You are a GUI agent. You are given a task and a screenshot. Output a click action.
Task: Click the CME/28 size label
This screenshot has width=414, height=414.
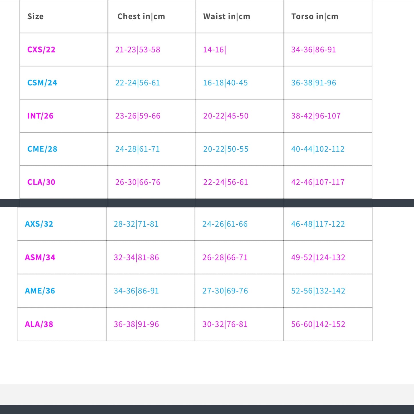pos(42,149)
